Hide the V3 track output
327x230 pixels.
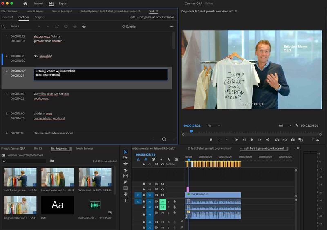162,184
